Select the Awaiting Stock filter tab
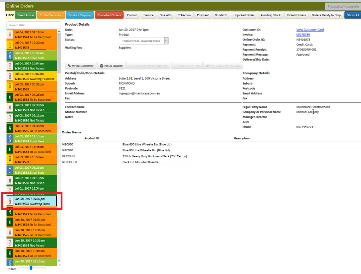The width and height of the screenshot is (361, 274). (x=270, y=15)
